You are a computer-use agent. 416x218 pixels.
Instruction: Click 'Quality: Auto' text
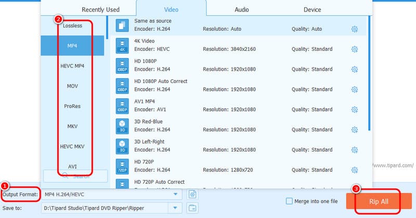coord(307,29)
